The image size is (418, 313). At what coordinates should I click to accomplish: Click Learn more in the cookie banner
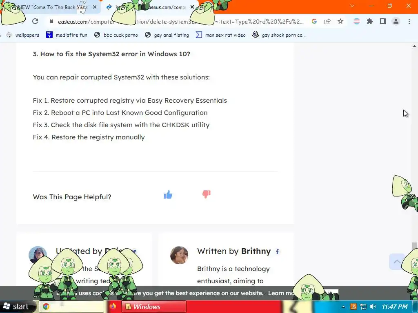pos(280,293)
